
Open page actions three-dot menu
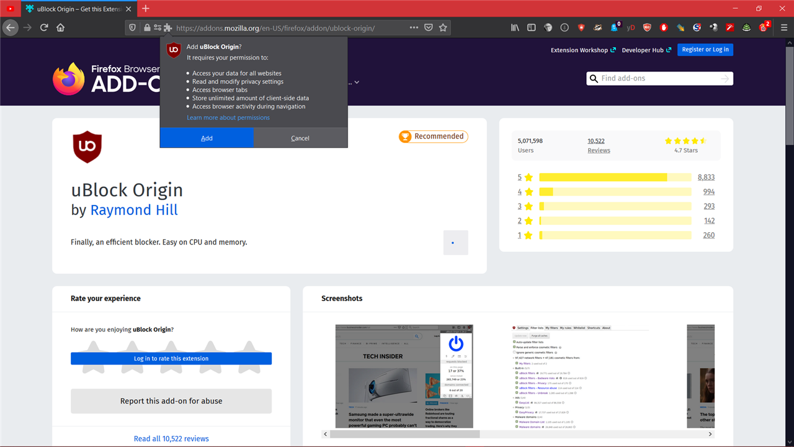coord(414,27)
